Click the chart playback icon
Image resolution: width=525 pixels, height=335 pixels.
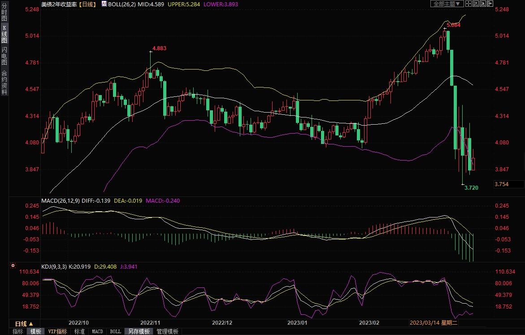point(482,4)
